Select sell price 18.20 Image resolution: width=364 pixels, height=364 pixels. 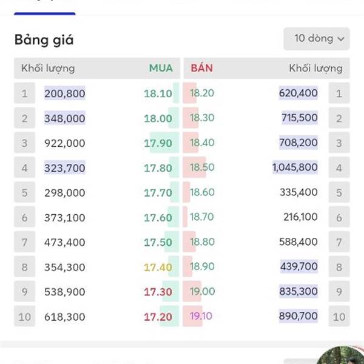click(202, 93)
